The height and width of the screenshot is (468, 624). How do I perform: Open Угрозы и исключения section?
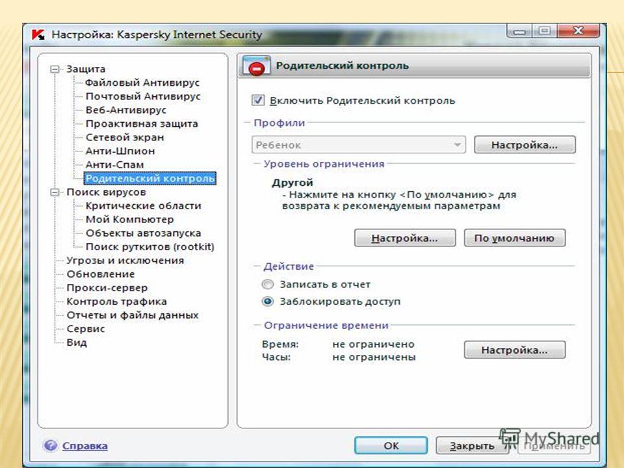125,260
